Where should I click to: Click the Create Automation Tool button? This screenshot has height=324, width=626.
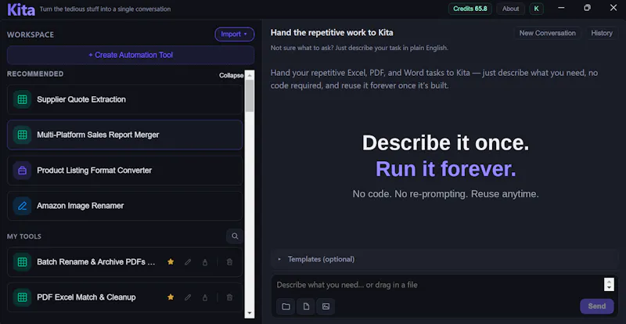tap(131, 55)
